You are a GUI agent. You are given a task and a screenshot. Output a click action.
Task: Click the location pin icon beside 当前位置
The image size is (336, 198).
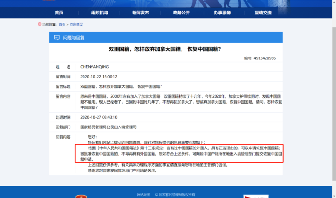(x=39, y=24)
